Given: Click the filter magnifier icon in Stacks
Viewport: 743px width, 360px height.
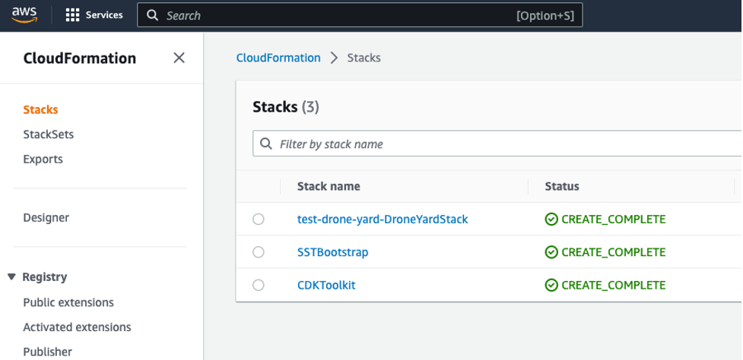Looking at the screenshot, I should point(266,144).
